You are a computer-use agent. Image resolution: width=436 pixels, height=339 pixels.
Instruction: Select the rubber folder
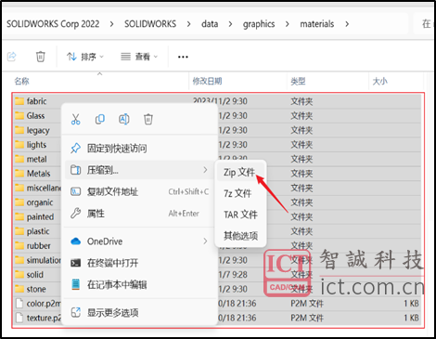tap(38, 246)
